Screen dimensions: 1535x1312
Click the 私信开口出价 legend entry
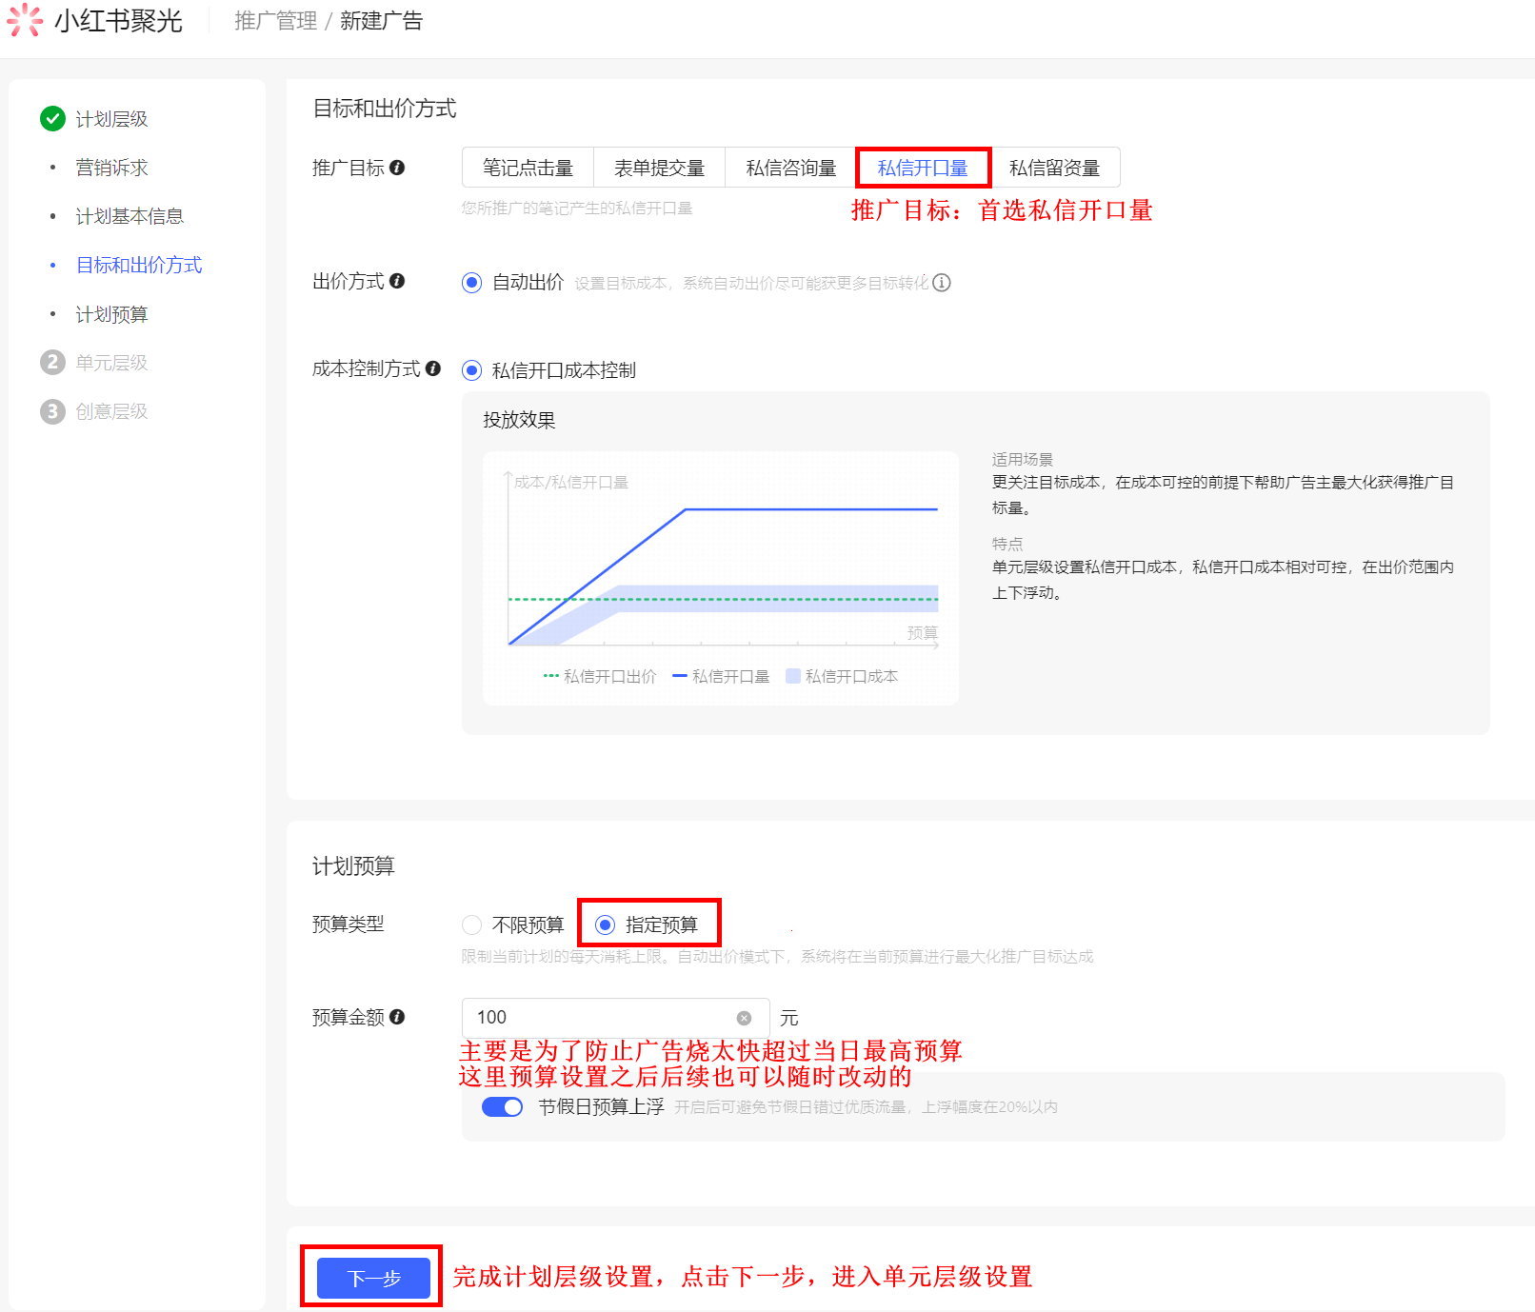pos(600,676)
